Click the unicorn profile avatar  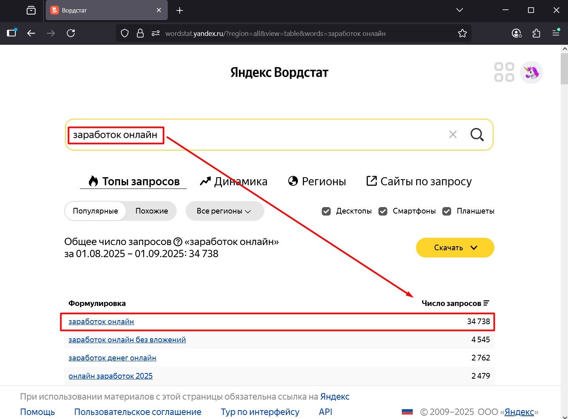pyautogui.click(x=531, y=72)
